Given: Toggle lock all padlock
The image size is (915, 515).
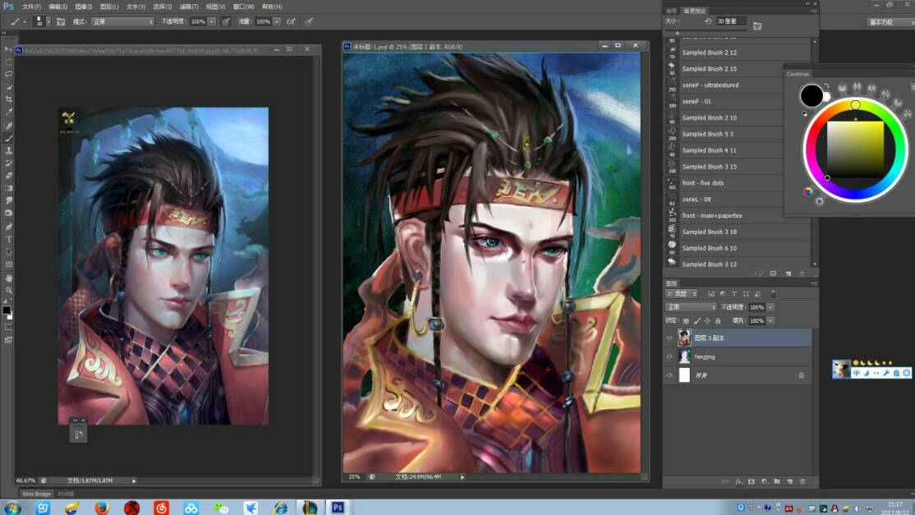Looking at the screenshot, I should click(x=719, y=321).
